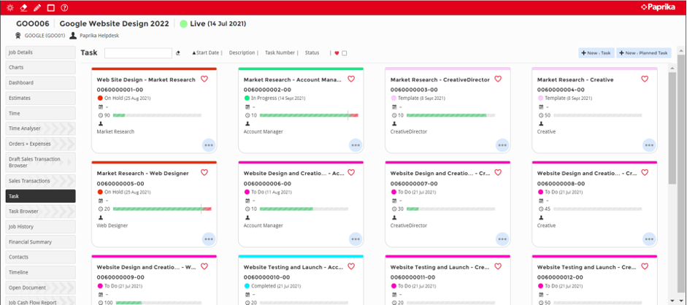
Task: Open the help question mark icon
Action: pos(64,7)
